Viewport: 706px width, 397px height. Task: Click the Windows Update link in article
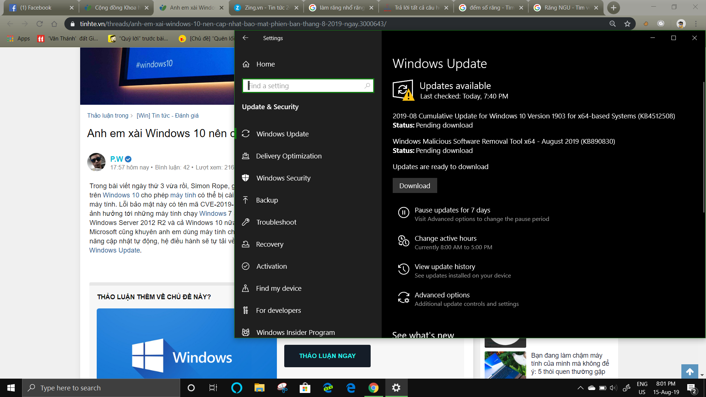pyautogui.click(x=114, y=250)
